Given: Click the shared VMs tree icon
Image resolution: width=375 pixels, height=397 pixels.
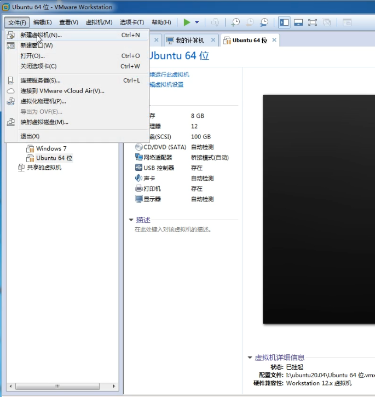Looking at the screenshot, I should pyautogui.click(x=21, y=168).
